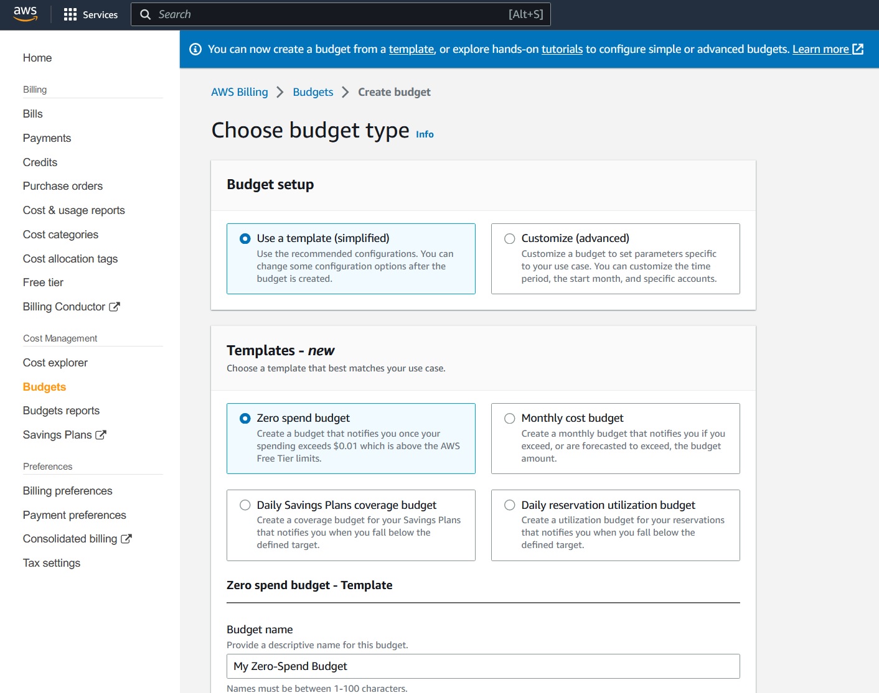Click 'Create budget' breadcrumb text
This screenshot has height=693, width=879.
(x=394, y=92)
